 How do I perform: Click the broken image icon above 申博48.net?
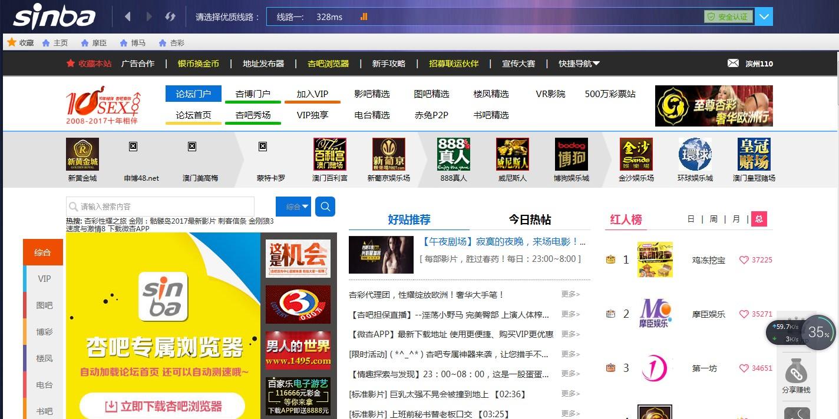point(133,146)
